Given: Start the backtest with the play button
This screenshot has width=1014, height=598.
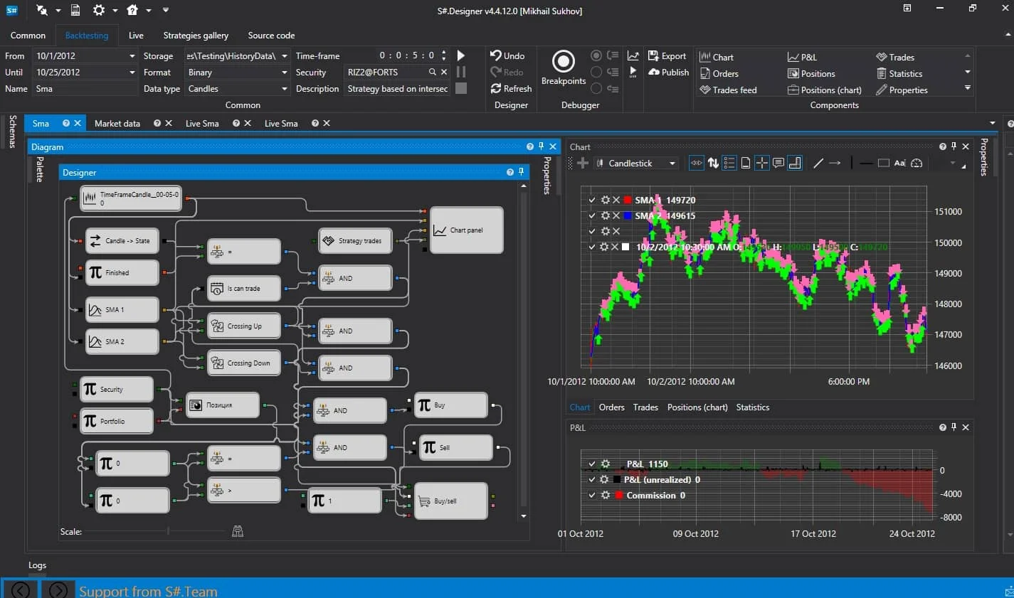Looking at the screenshot, I should [460, 55].
